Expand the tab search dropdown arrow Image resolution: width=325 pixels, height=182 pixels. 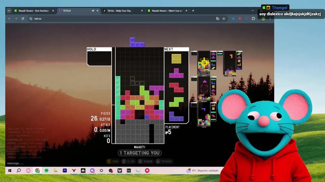[9, 11]
